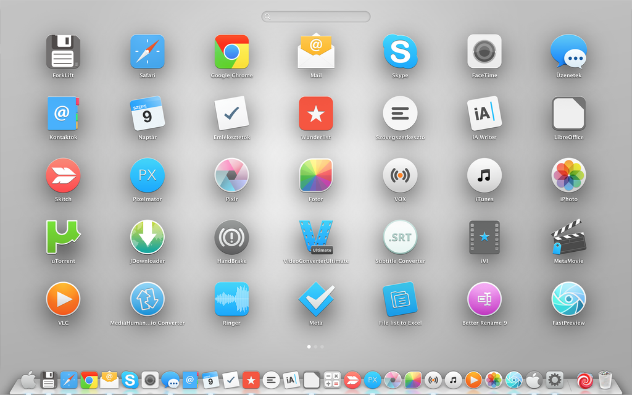Open iA Writer
This screenshot has height=395, width=632.
coord(484,114)
